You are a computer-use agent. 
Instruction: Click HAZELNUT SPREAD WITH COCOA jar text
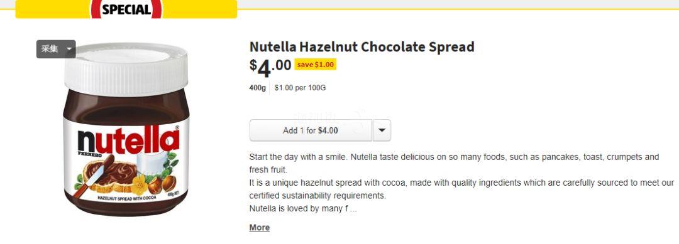click(126, 198)
